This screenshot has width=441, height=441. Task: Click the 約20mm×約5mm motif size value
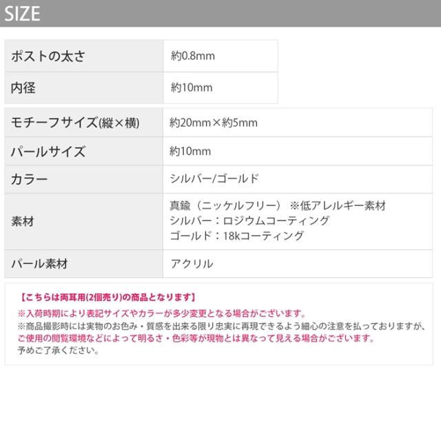point(214,123)
